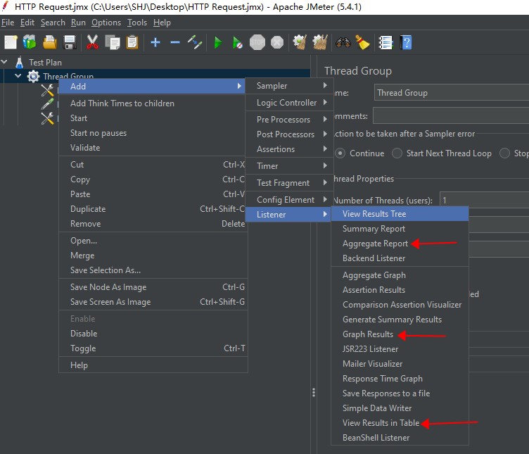This screenshot has width=529, height=454.
Task: Open the File menu
Action: (x=8, y=23)
